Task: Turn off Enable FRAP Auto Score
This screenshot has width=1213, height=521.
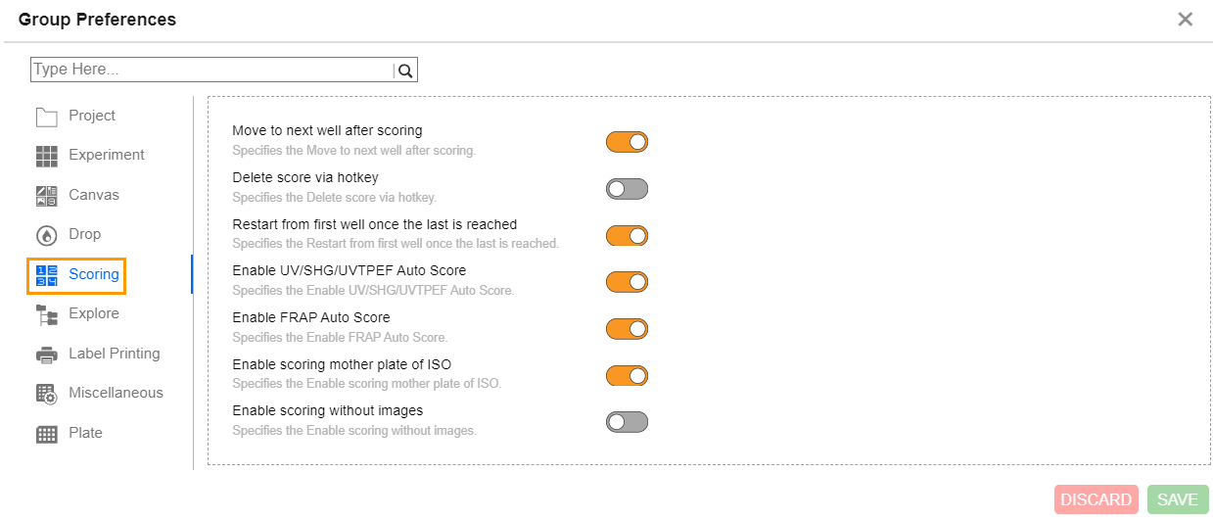Action: (x=627, y=329)
